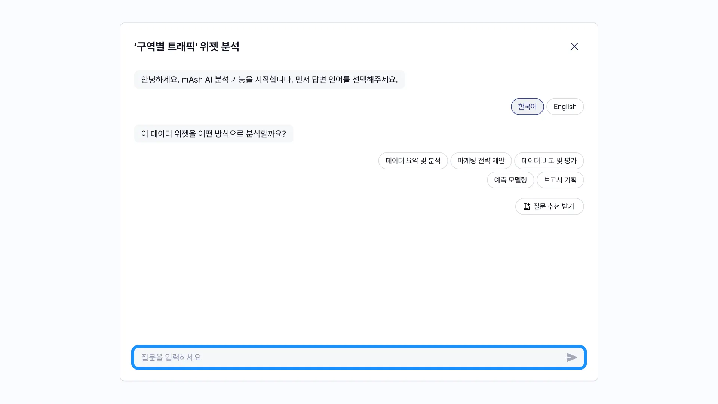Close the '구역별 트래픽' widget analysis dialog

(x=574, y=46)
